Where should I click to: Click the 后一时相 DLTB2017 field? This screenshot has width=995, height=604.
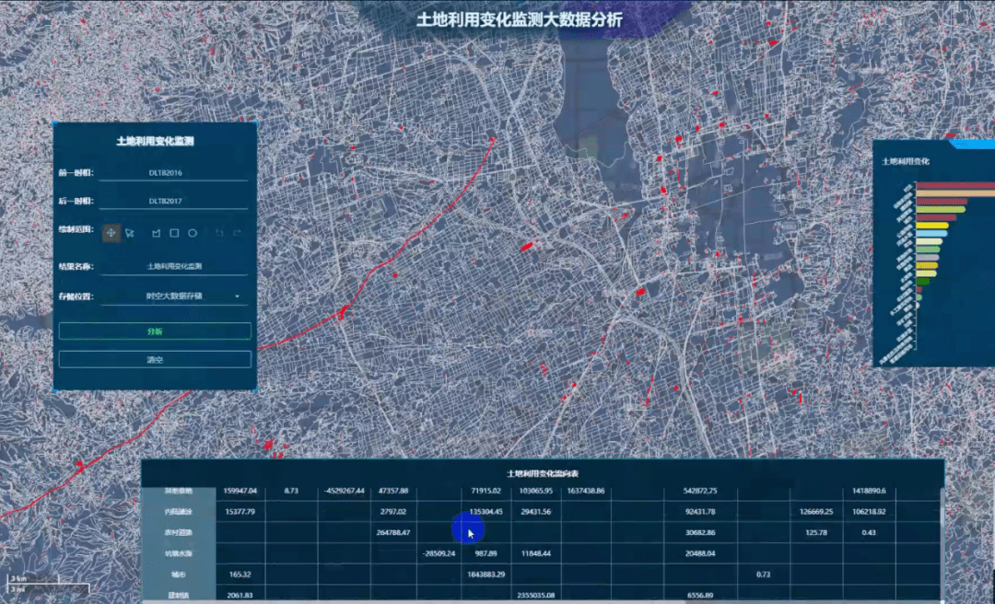point(174,200)
